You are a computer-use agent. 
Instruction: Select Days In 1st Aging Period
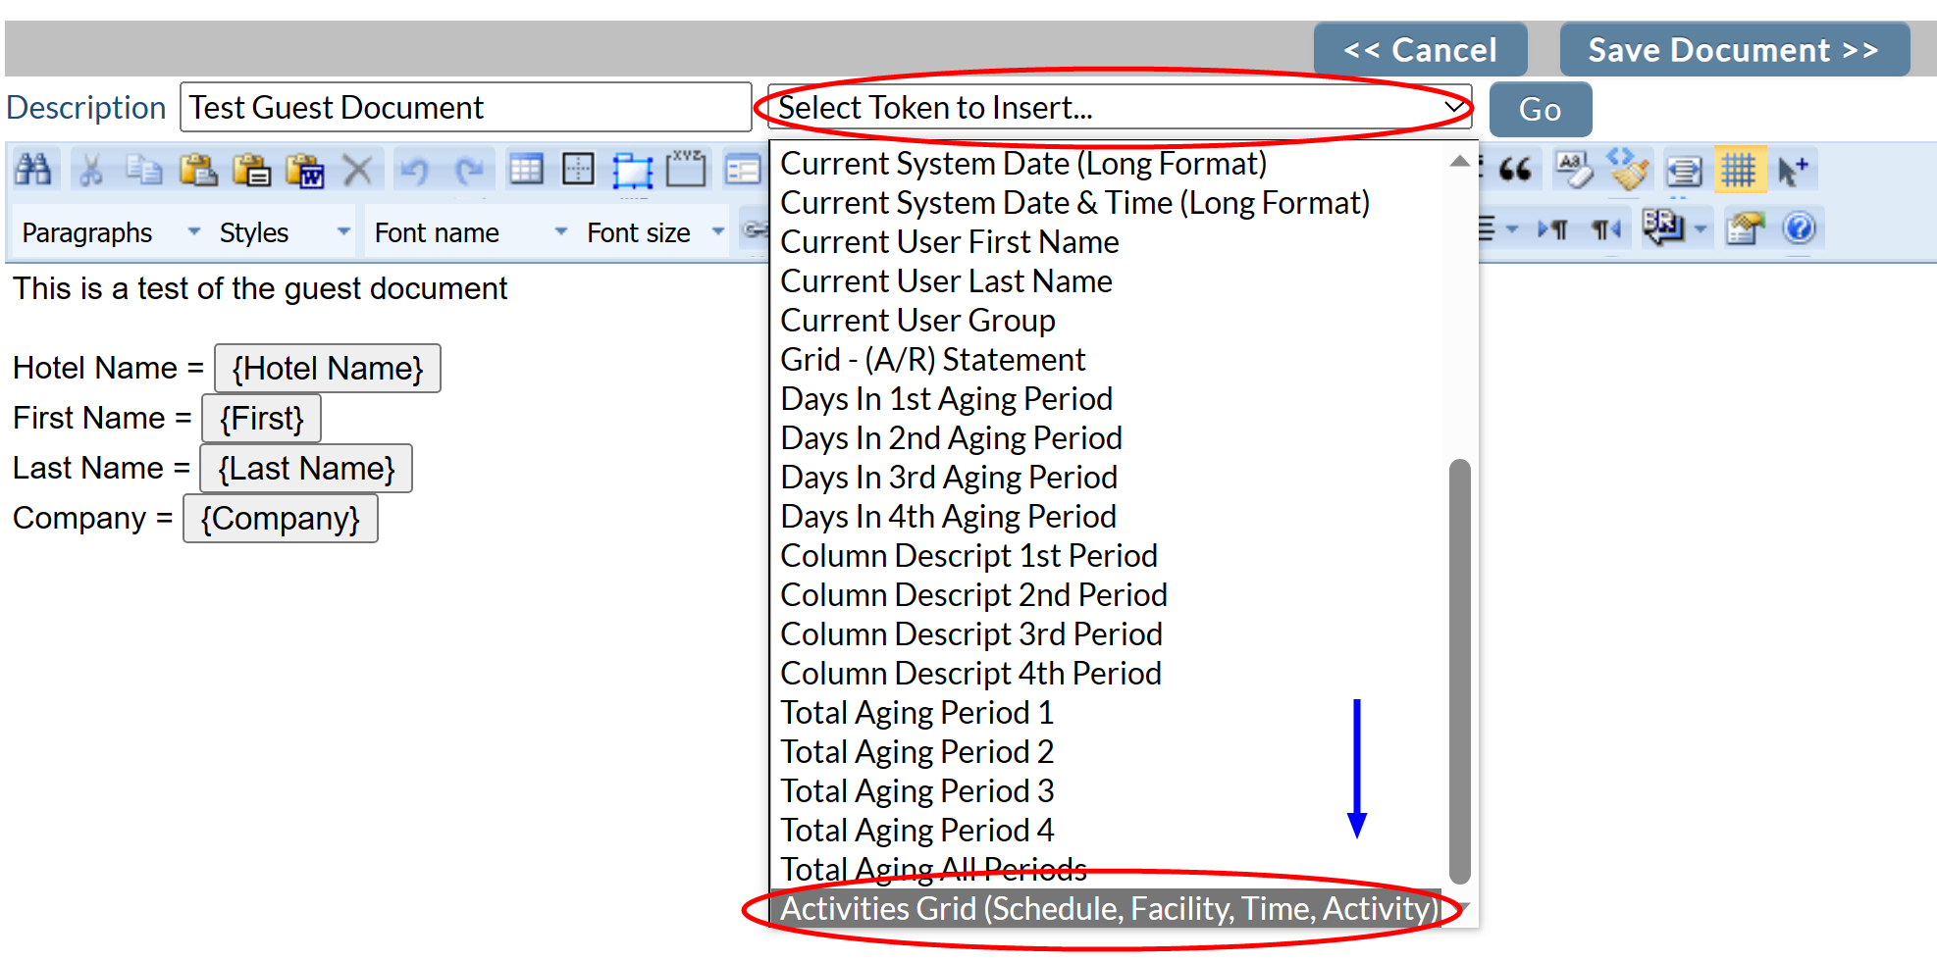[1108, 399]
